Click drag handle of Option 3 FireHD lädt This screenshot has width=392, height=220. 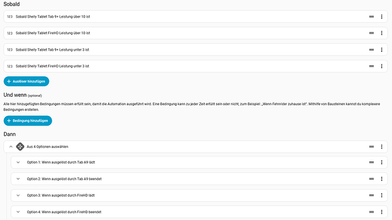[x=372, y=195]
